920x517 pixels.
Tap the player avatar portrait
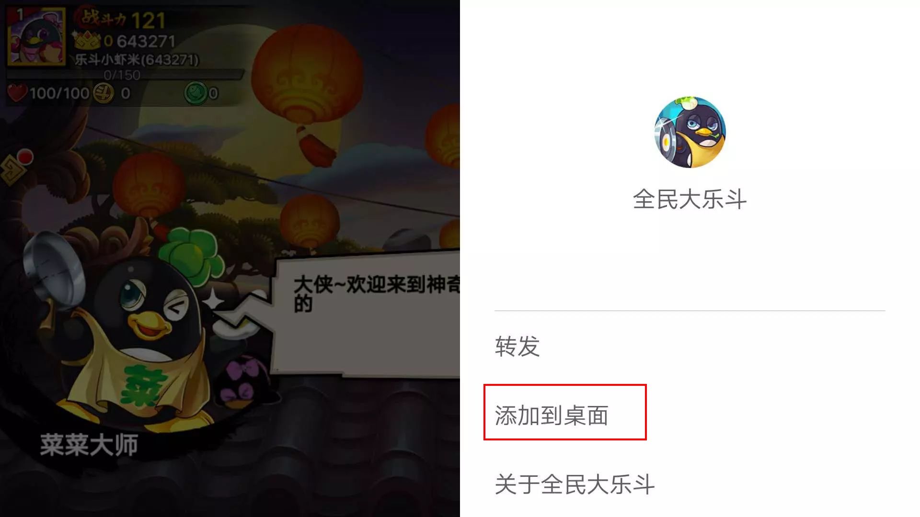(36, 36)
